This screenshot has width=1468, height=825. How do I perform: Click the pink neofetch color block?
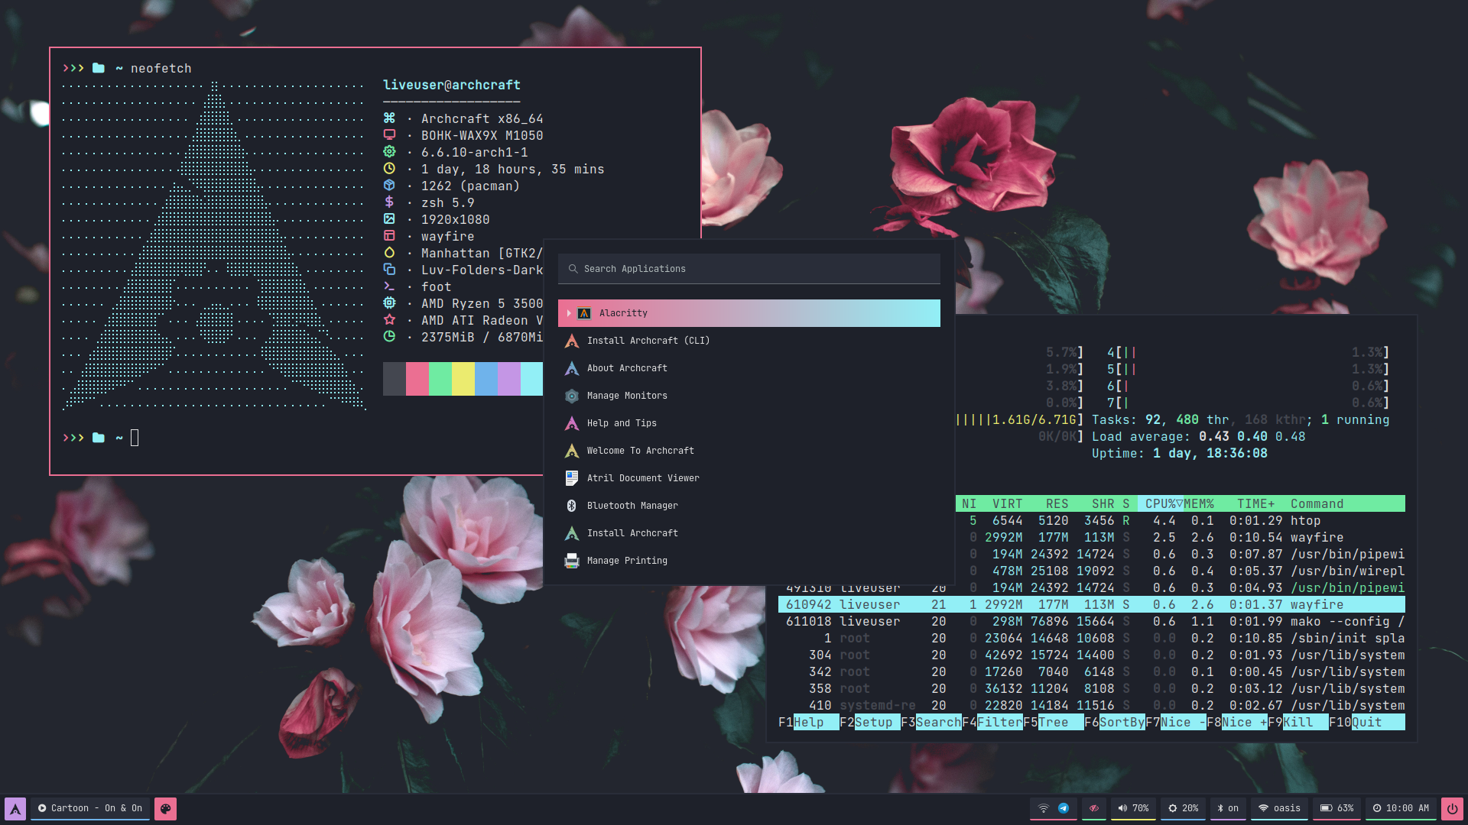coord(417,380)
